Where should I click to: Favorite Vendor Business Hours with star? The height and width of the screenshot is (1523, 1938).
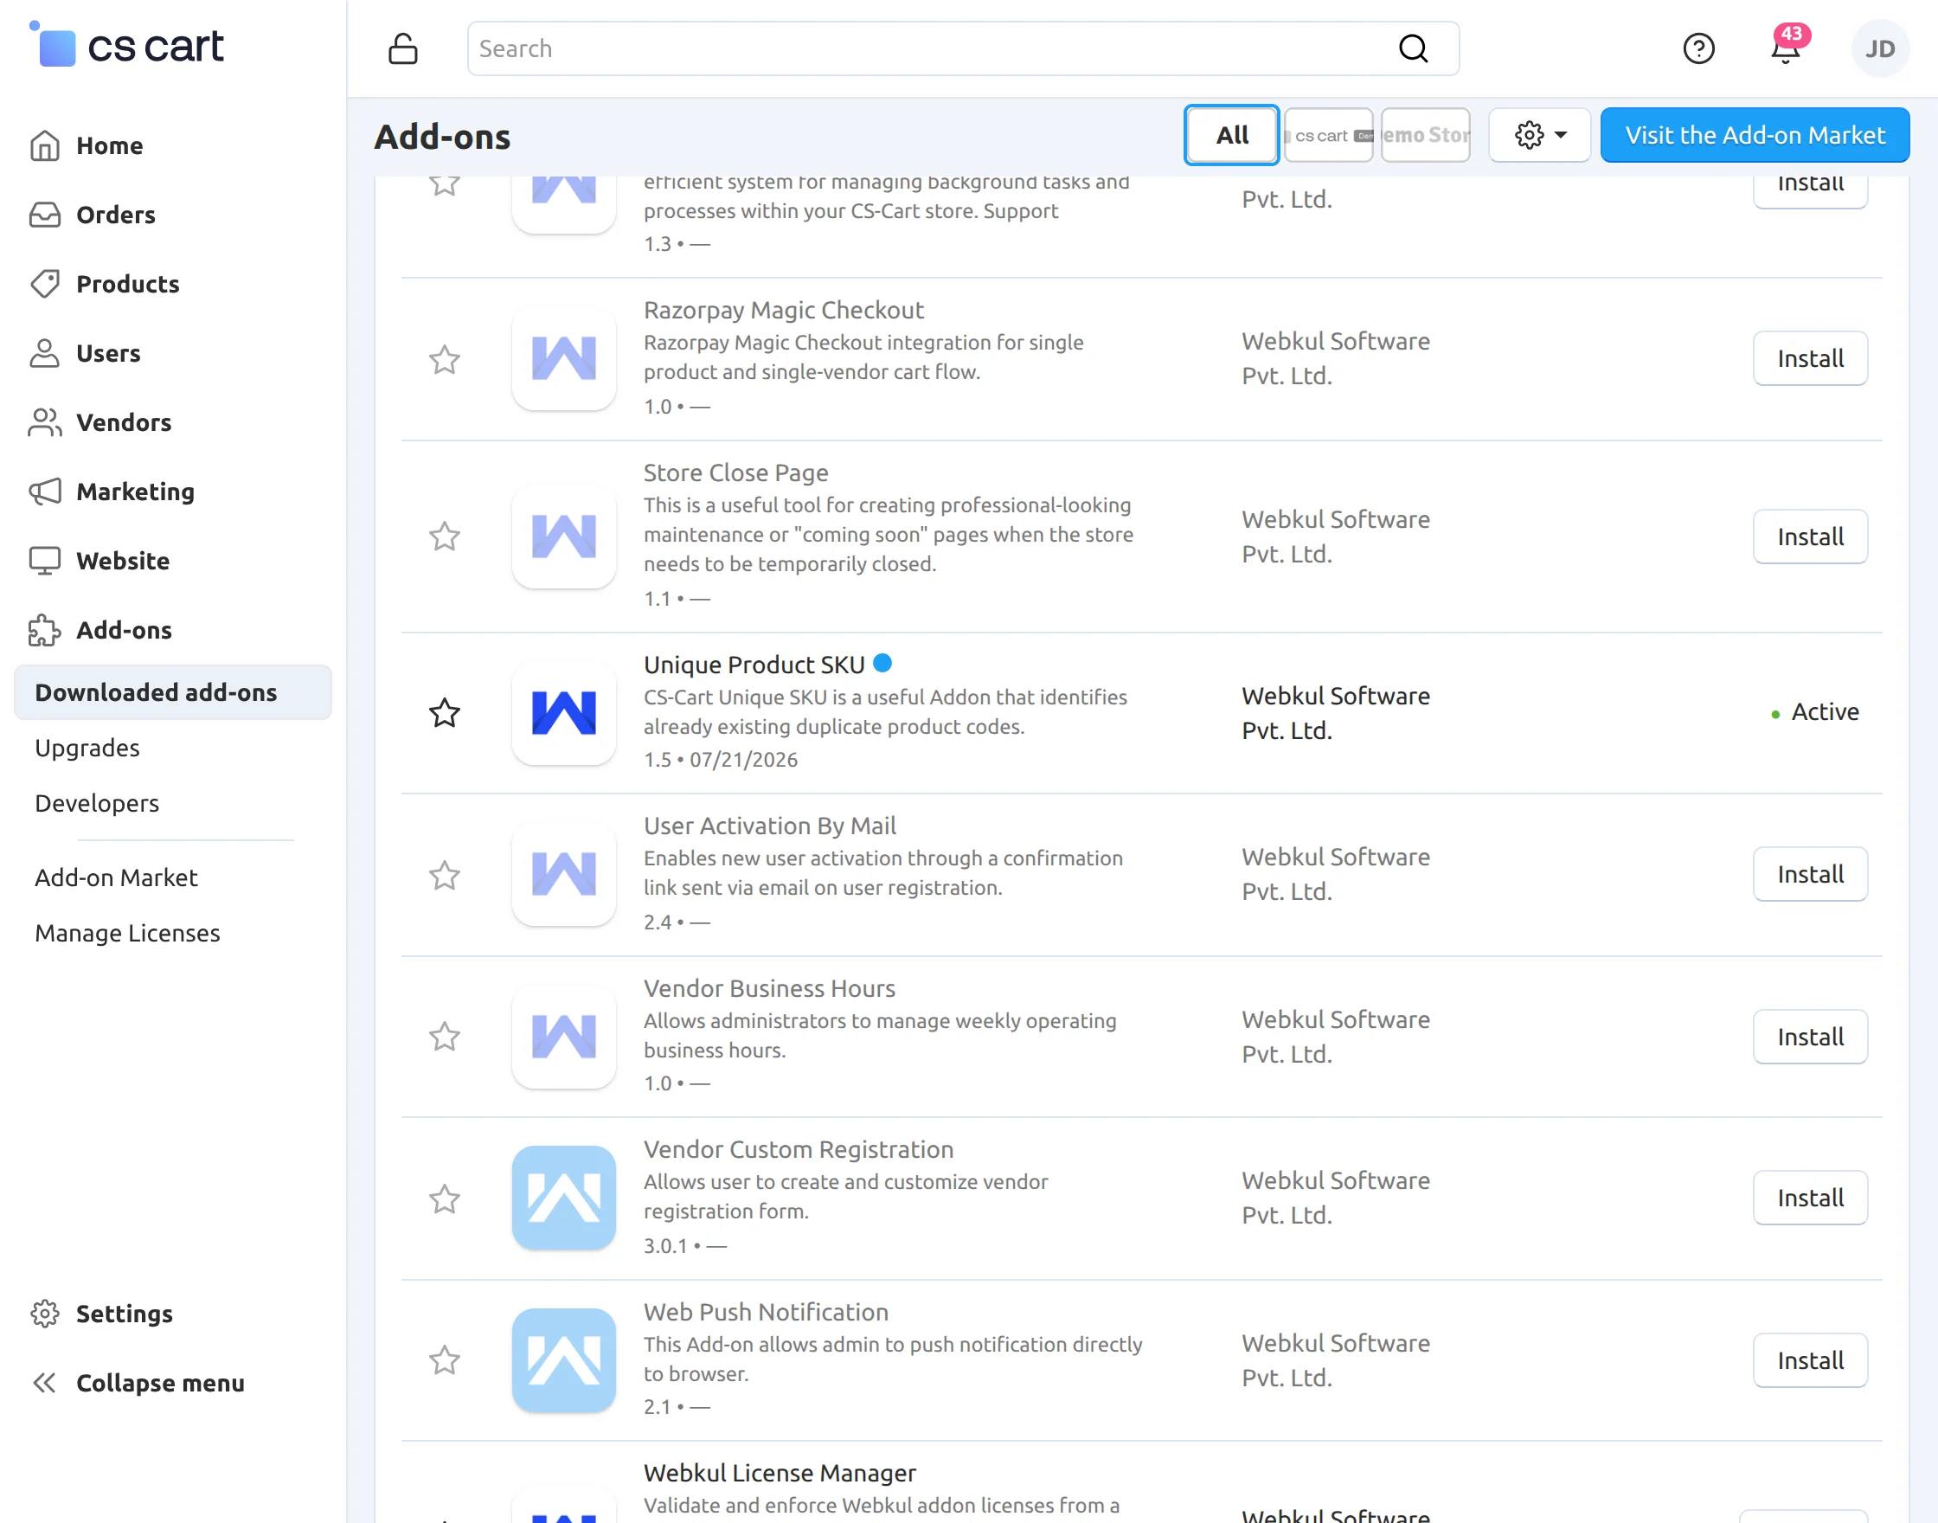444,1036
